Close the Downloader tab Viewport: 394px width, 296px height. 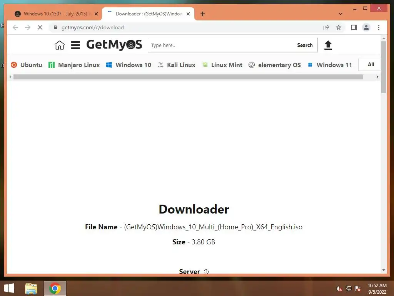188,14
